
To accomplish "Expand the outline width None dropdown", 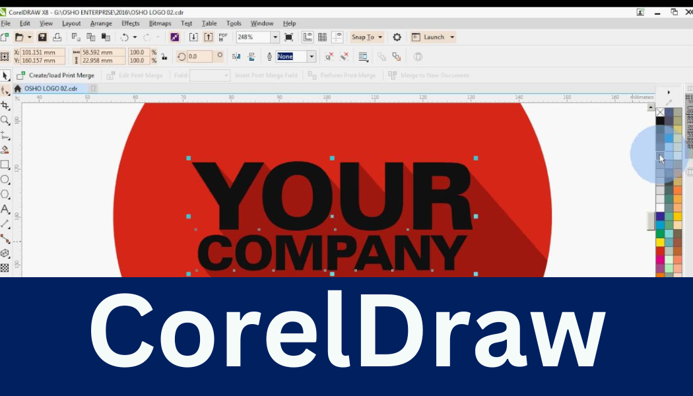I will (x=312, y=57).
